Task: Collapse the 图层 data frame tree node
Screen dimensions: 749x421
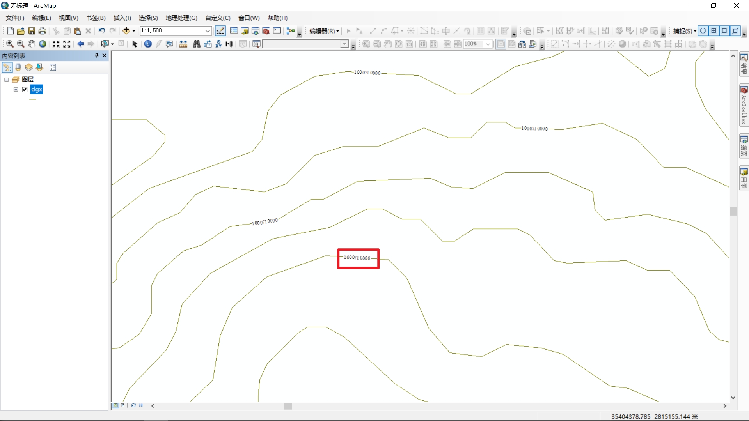Action: click(x=7, y=80)
